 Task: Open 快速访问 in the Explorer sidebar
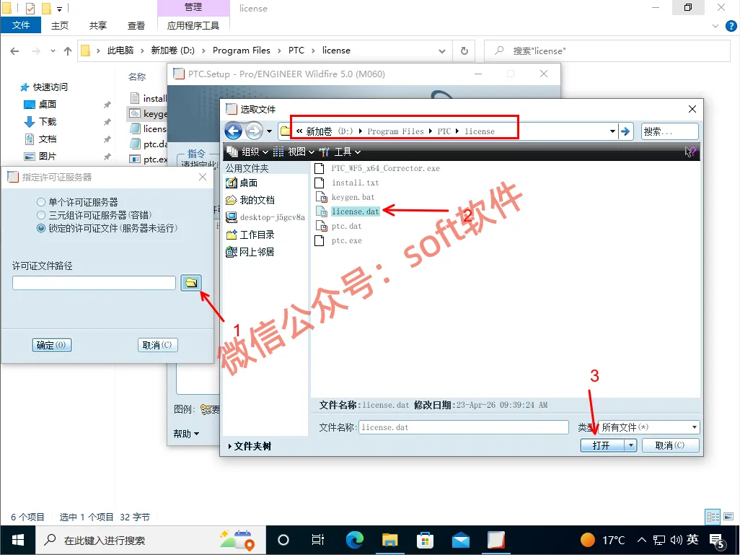tap(45, 87)
